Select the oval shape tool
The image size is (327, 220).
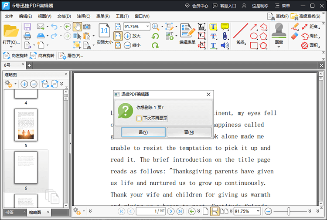(x=254, y=36)
